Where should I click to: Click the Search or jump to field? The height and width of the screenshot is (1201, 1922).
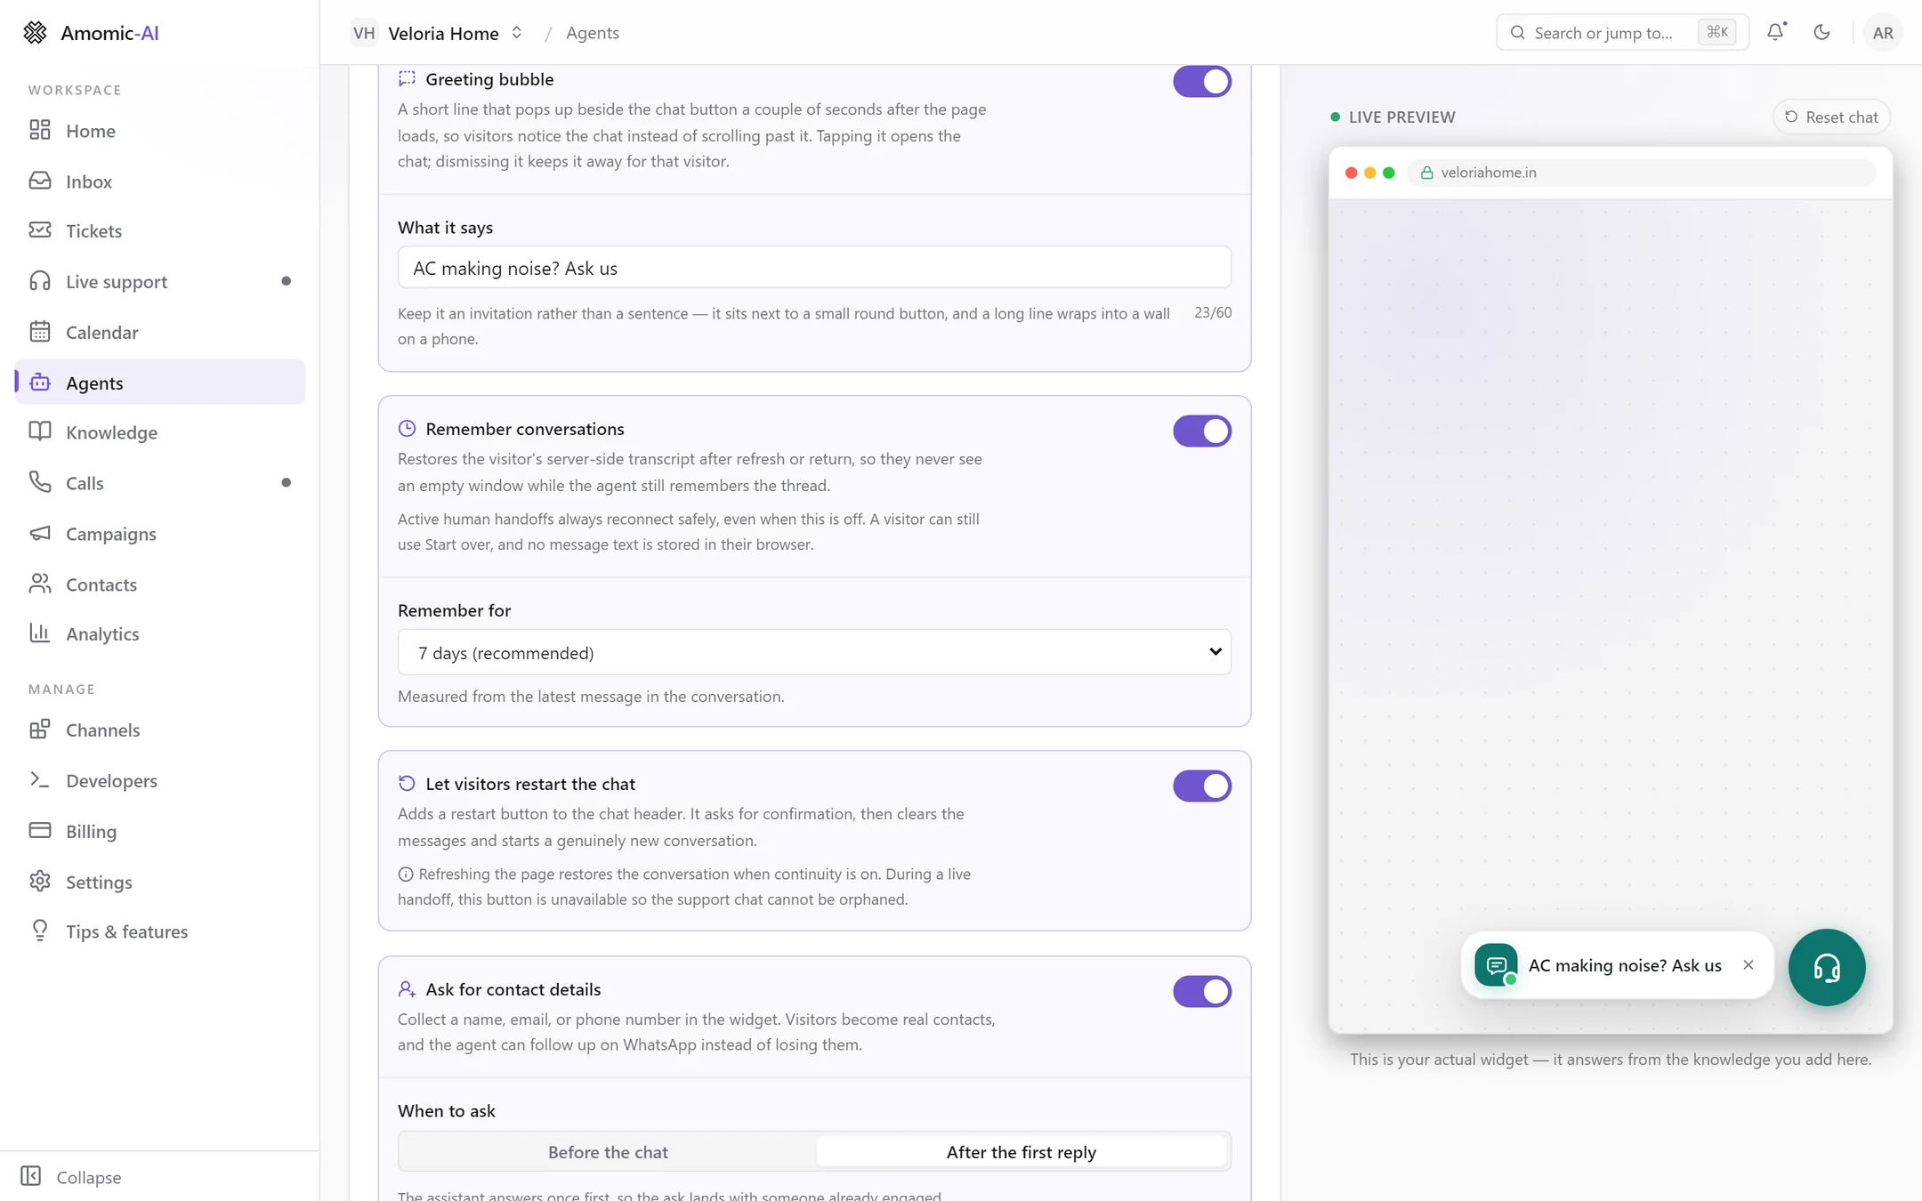tap(1622, 33)
